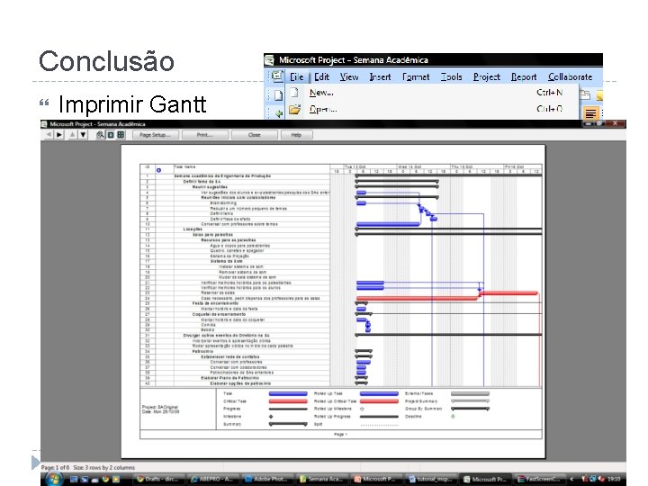This screenshot has width=648, height=486.
Task: Open the View menu
Action: tap(349, 76)
